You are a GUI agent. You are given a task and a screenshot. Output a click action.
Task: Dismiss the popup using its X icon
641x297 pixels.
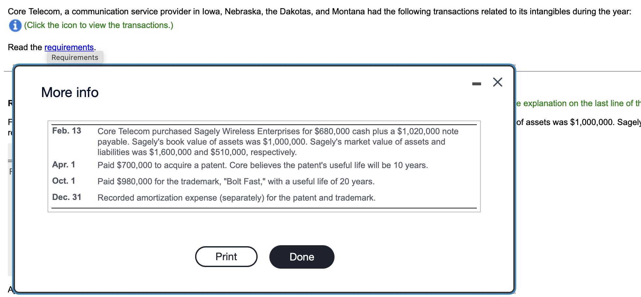click(x=497, y=82)
